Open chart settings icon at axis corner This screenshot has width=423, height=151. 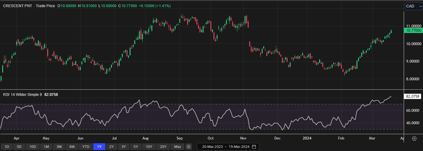(x=414, y=138)
